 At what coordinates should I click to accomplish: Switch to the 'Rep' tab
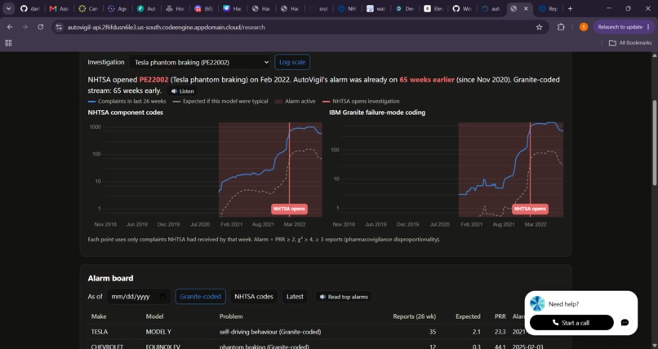pos(548,8)
